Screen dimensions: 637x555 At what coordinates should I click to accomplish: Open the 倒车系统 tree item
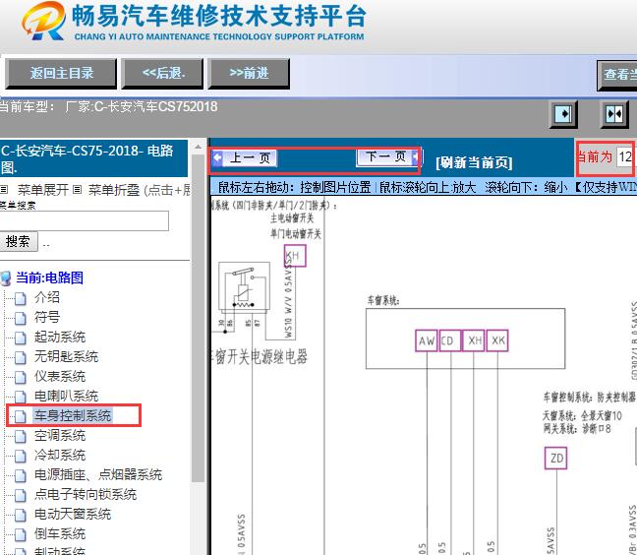pyautogui.click(x=60, y=534)
